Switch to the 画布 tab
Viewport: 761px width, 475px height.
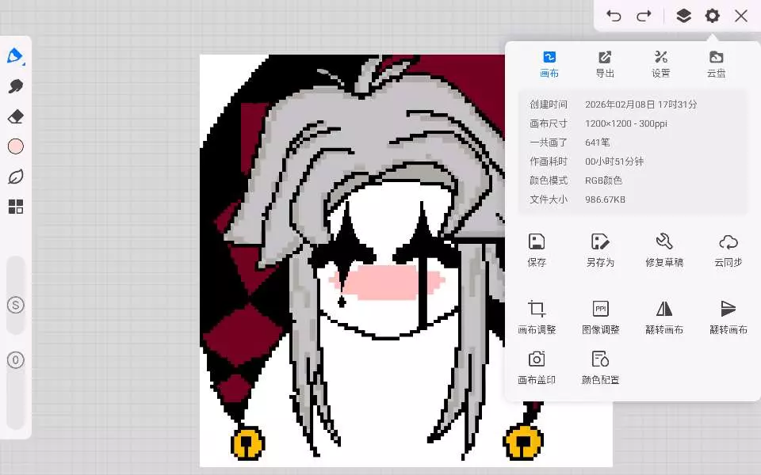click(x=549, y=64)
